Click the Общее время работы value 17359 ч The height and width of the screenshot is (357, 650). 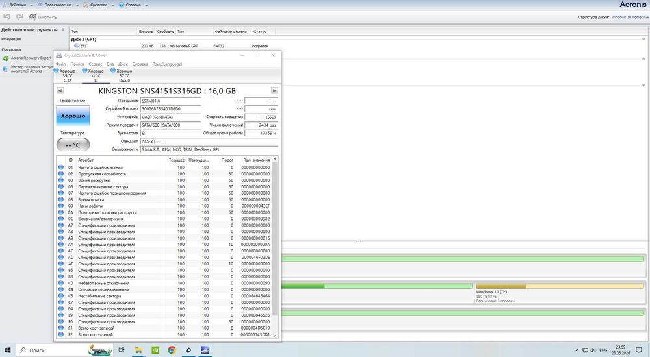pos(261,133)
